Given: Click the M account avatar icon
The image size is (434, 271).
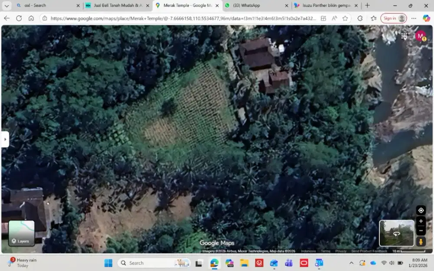Looking at the screenshot, I should 419,36.
